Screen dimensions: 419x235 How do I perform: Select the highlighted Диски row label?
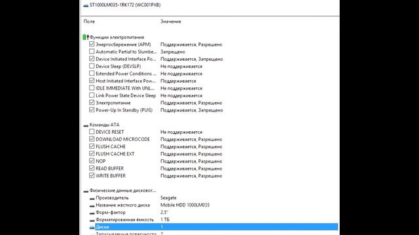coord(102,227)
